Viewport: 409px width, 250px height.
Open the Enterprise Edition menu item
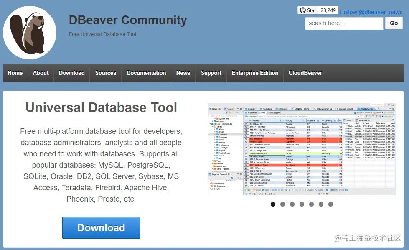(255, 73)
